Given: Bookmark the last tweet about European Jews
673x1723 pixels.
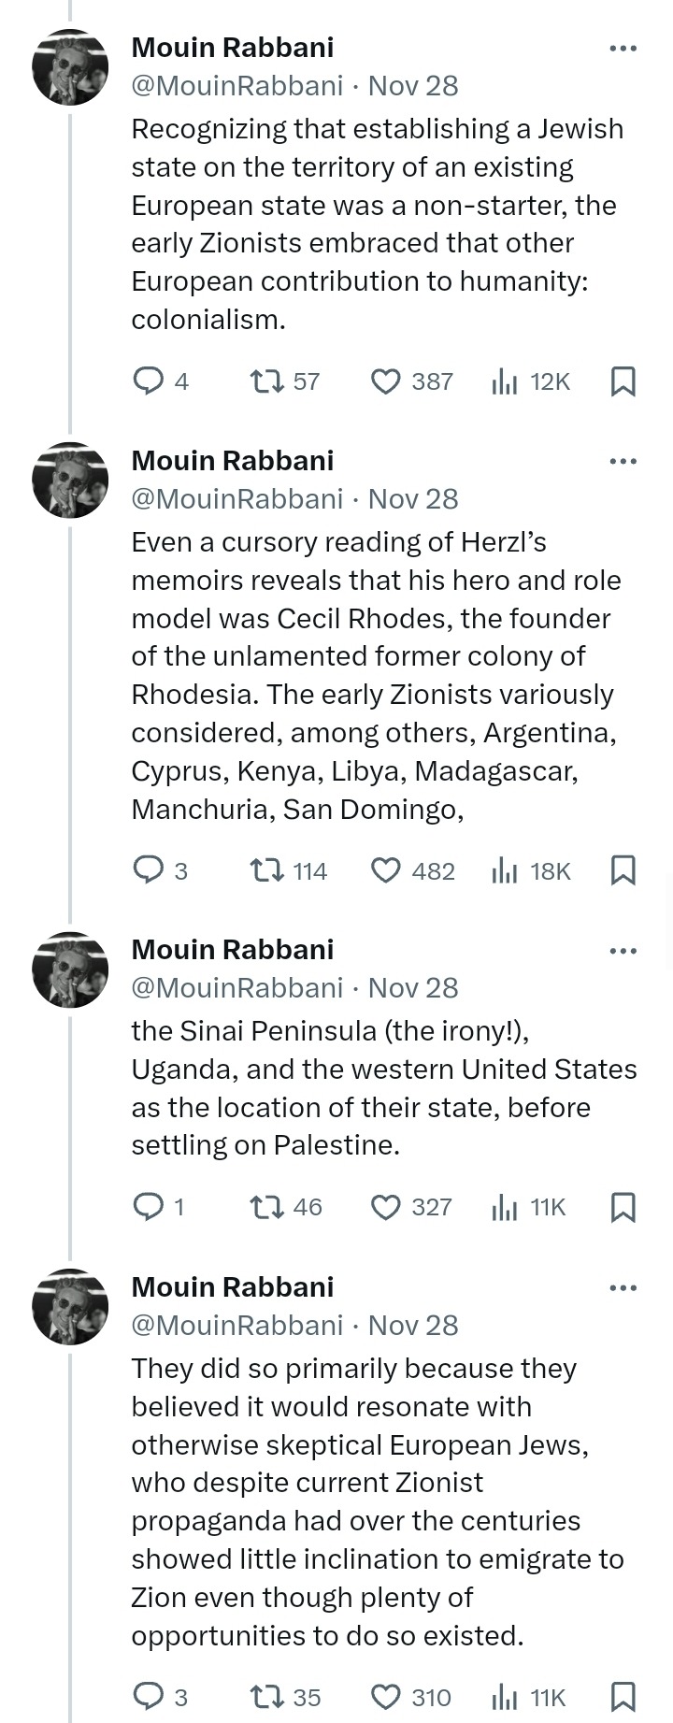Looking at the screenshot, I should coord(623,1696).
